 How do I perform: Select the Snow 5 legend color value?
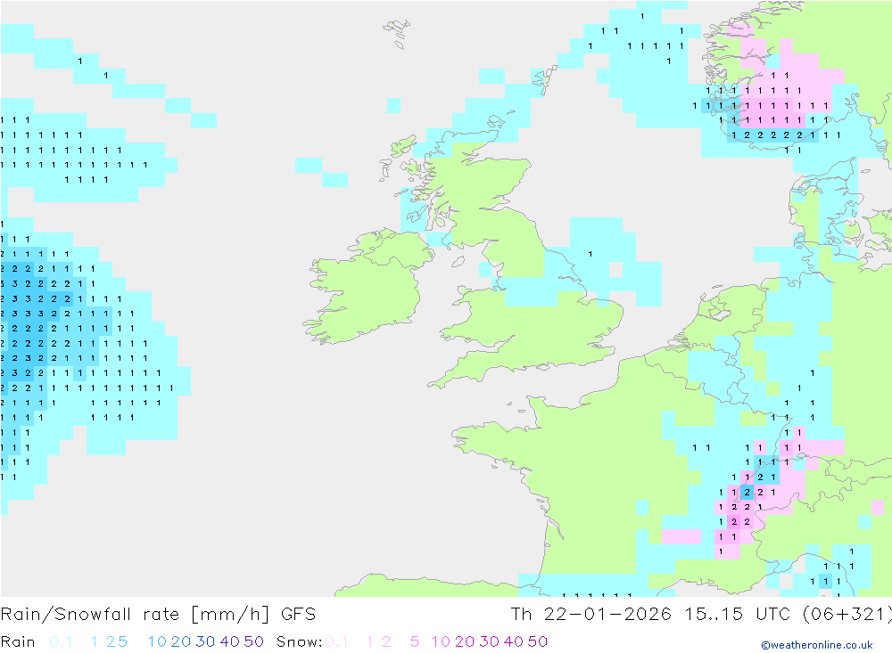pos(415,641)
